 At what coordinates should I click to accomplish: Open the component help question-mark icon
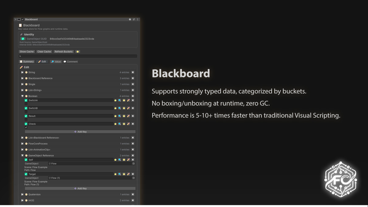pyautogui.click(x=130, y=19)
